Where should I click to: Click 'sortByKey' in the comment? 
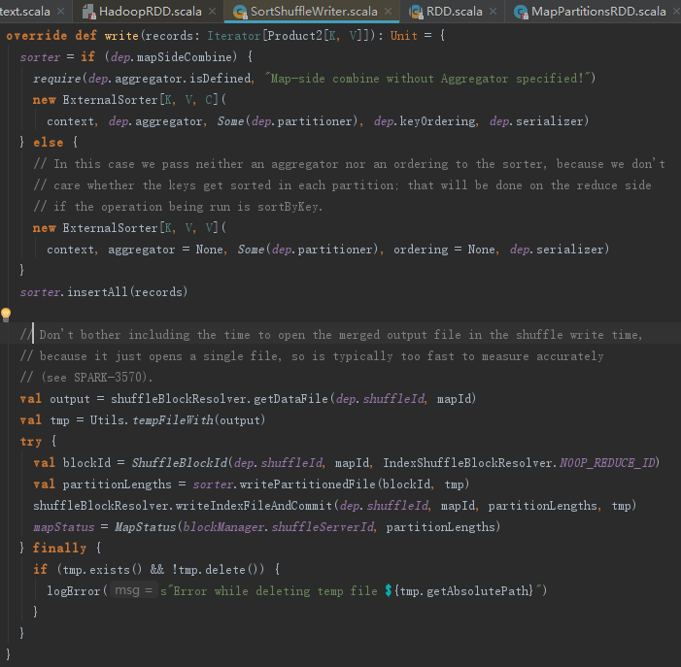tap(288, 207)
